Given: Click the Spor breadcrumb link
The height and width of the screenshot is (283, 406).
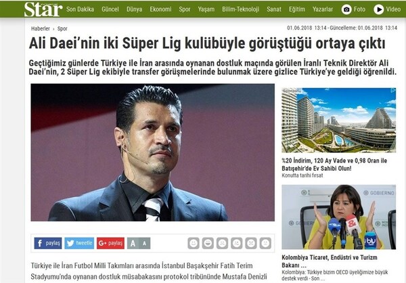Looking at the screenshot, I should point(62,28).
